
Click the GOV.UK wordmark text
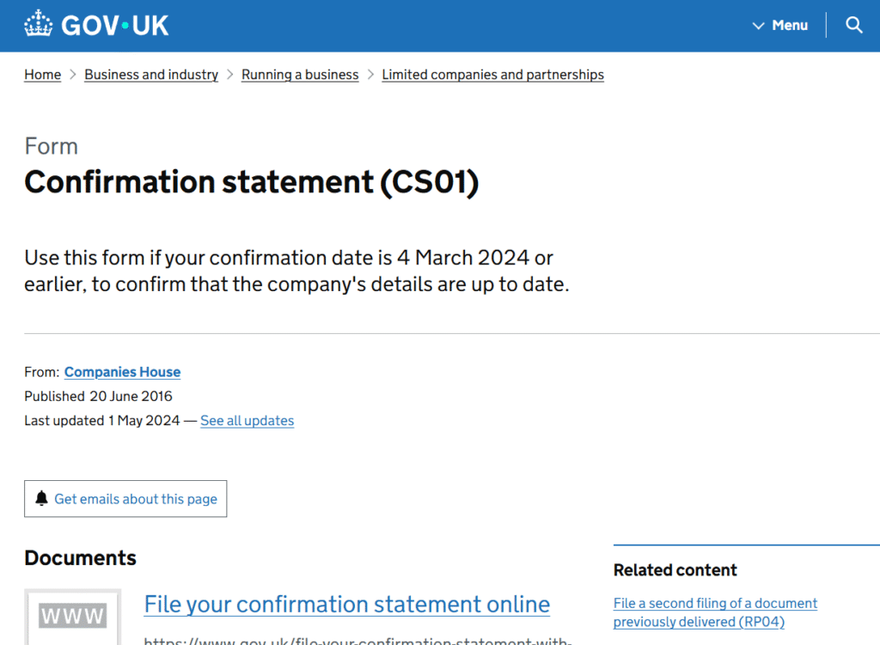coord(115,25)
